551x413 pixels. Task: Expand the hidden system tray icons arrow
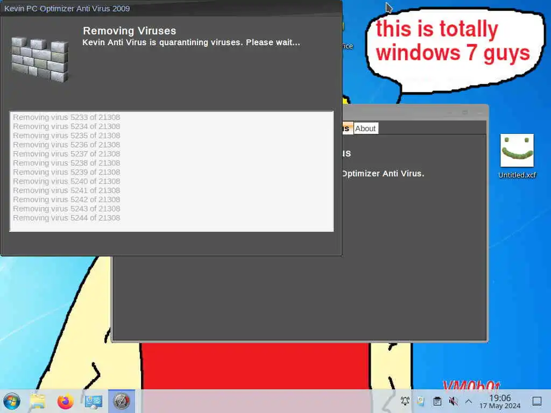[x=469, y=401]
